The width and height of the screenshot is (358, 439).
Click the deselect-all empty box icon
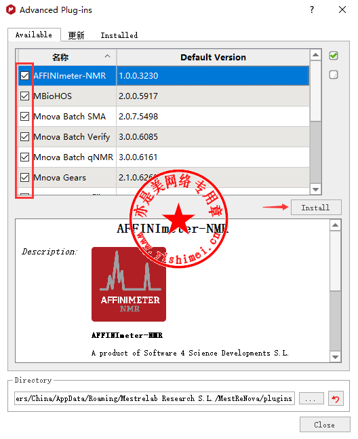[x=334, y=75]
